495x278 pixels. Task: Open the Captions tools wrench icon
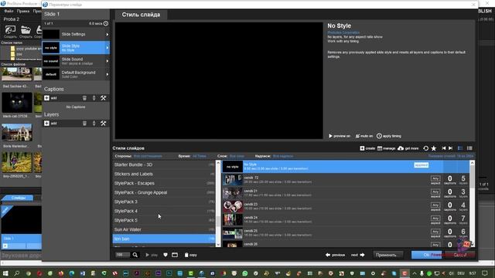[x=103, y=98]
